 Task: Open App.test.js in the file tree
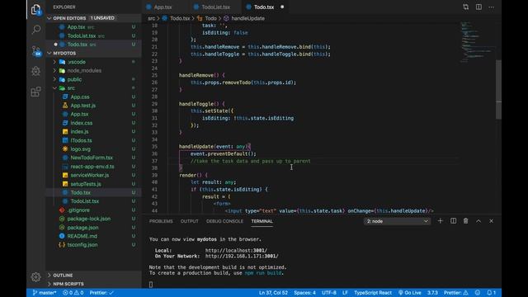click(x=82, y=106)
